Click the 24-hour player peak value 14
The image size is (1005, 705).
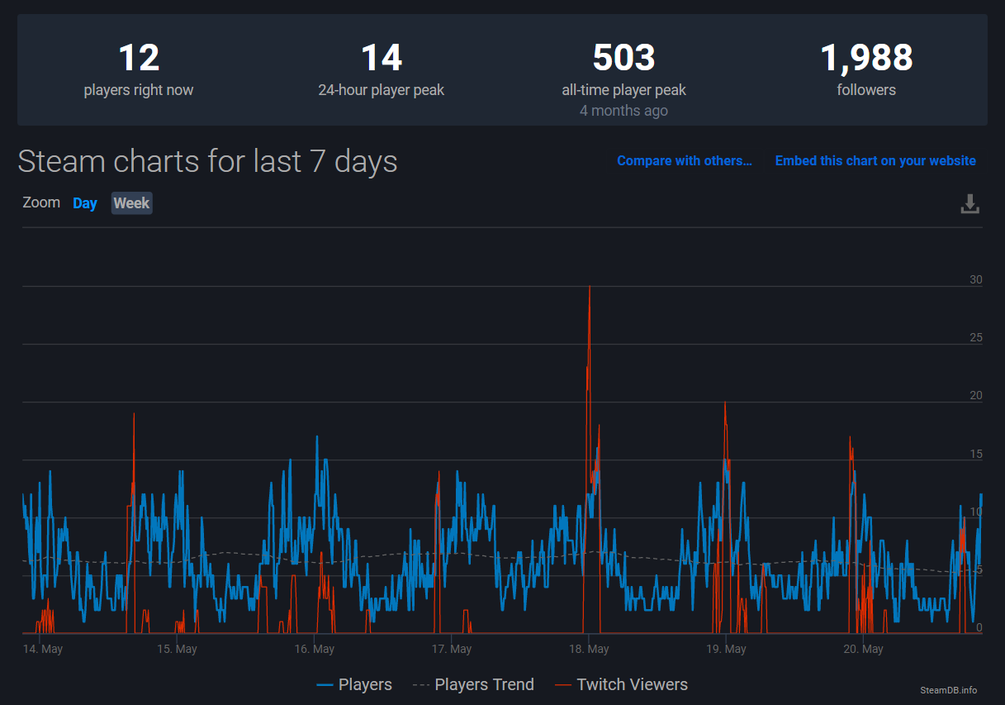(382, 58)
